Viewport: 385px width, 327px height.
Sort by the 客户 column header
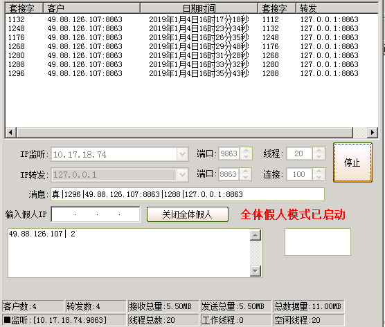tap(92, 8)
